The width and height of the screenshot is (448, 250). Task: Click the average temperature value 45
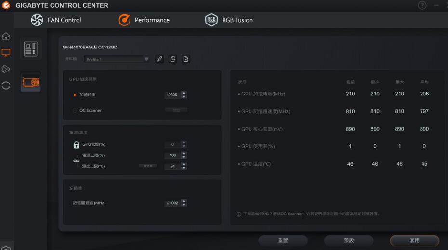424,164
